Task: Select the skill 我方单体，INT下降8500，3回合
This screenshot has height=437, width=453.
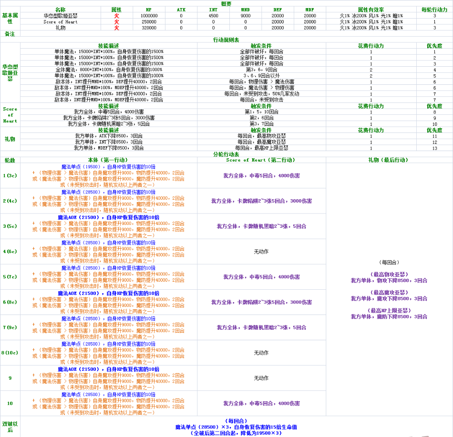Action: (109, 142)
